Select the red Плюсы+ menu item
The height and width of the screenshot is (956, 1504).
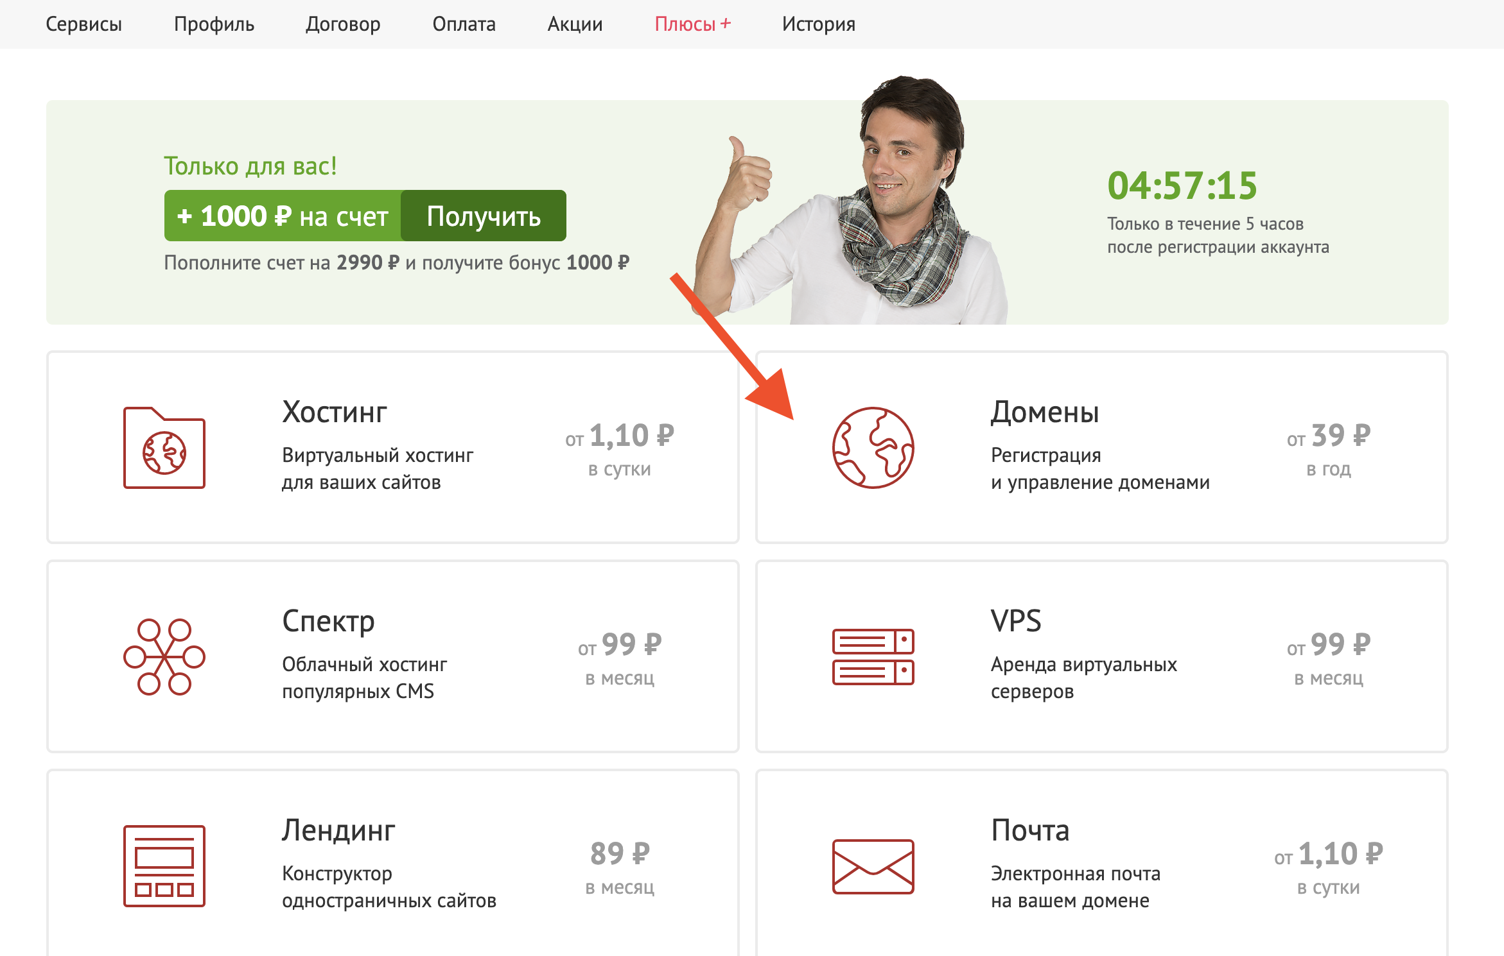tap(692, 24)
